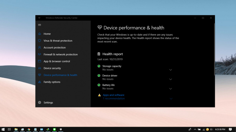Click the Virus & threat protection shield icon
The width and height of the screenshot is (236, 132).
pos(40,40)
